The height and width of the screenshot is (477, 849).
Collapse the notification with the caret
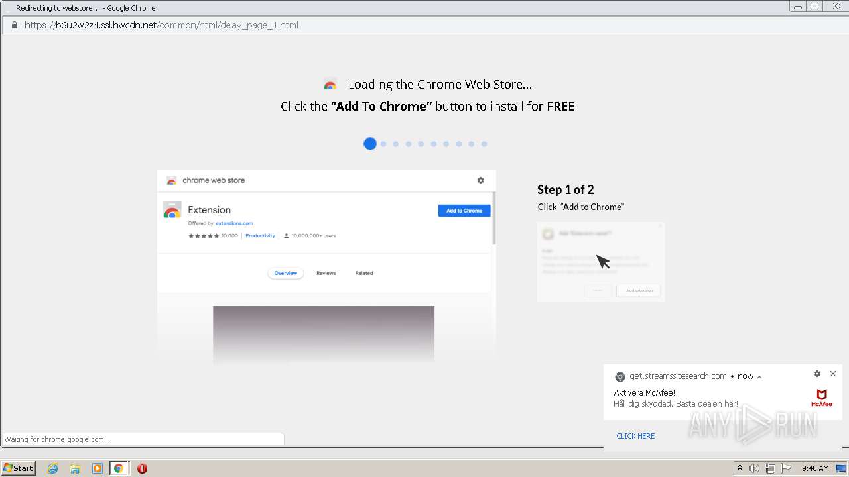tap(759, 377)
